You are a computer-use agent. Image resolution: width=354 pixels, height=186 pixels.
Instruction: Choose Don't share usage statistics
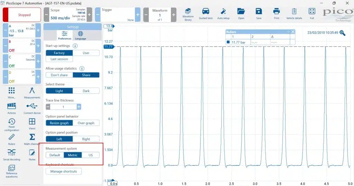click(x=59, y=75)
